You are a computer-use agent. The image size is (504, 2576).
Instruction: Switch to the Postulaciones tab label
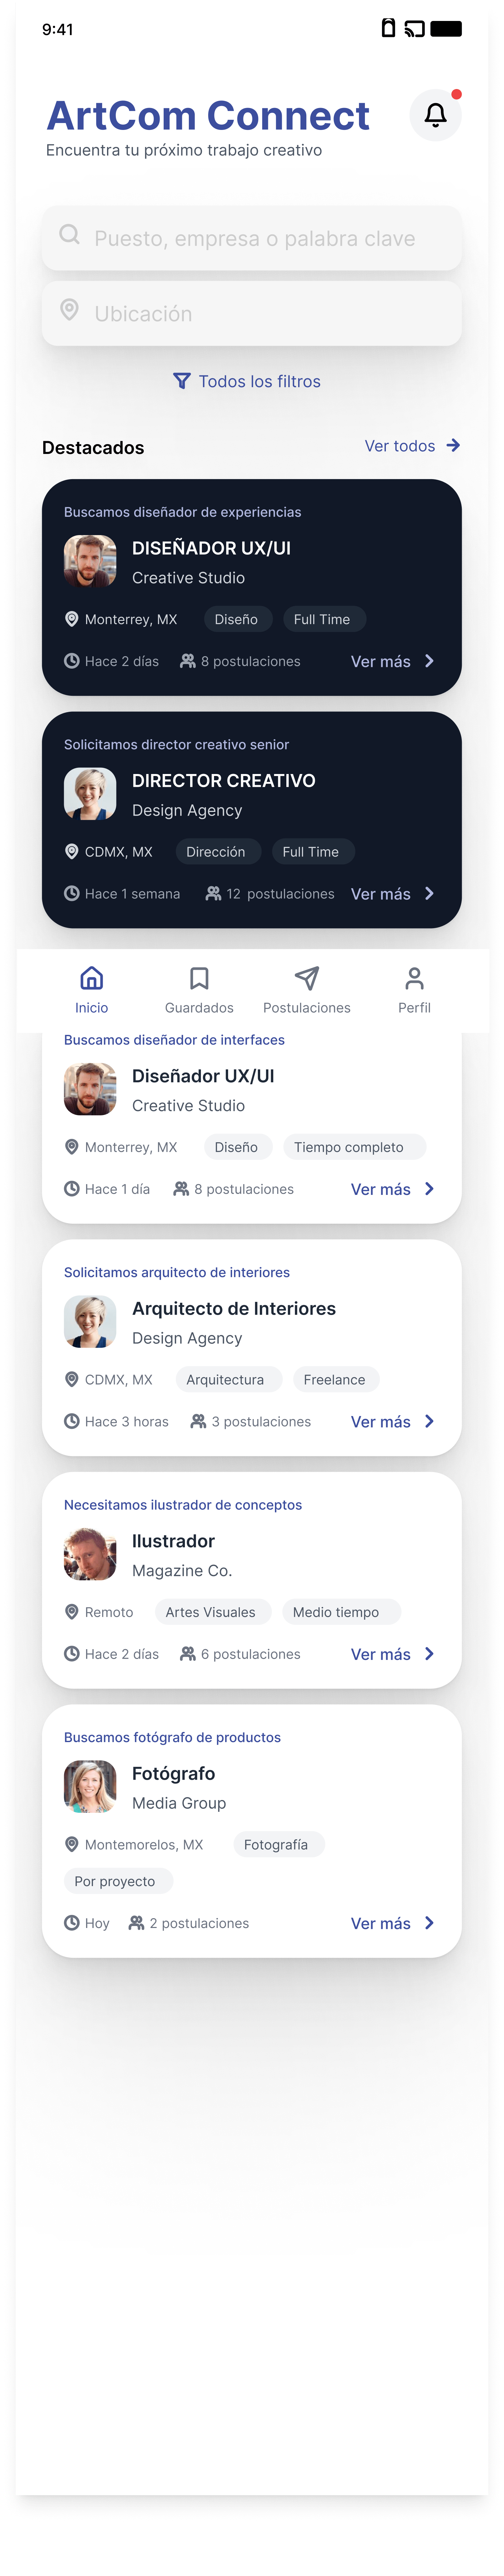point(307,1008)
